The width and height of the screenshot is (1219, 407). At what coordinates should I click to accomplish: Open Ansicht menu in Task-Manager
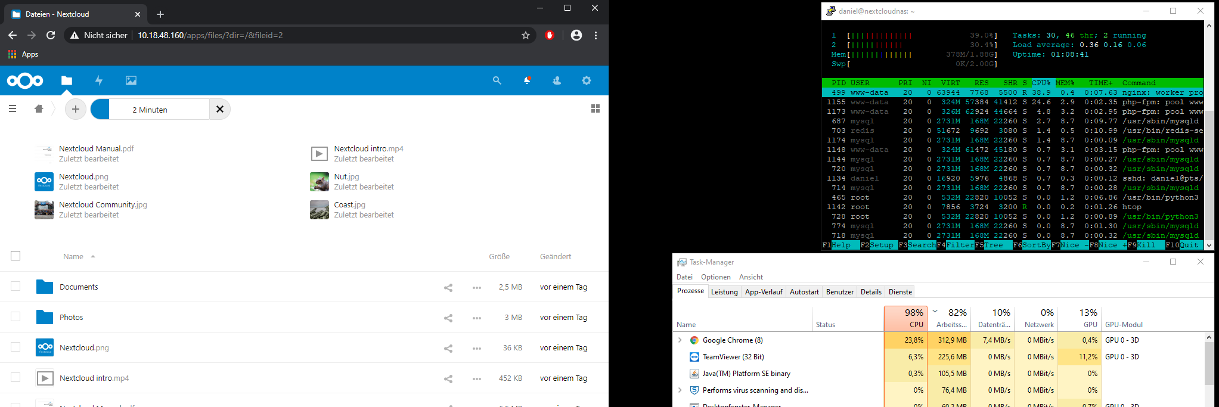pos(751,277)
